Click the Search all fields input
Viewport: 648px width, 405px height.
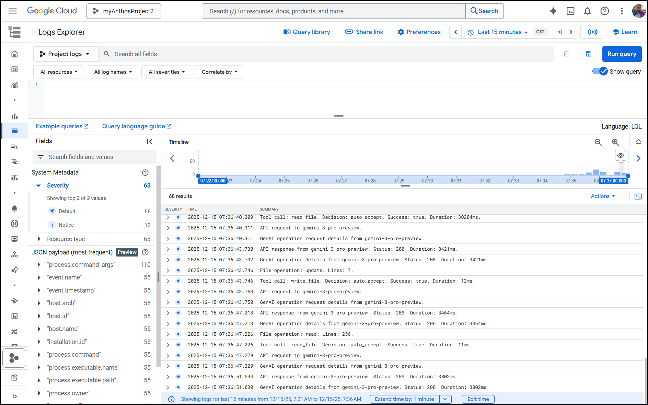[x=326, y=54]
